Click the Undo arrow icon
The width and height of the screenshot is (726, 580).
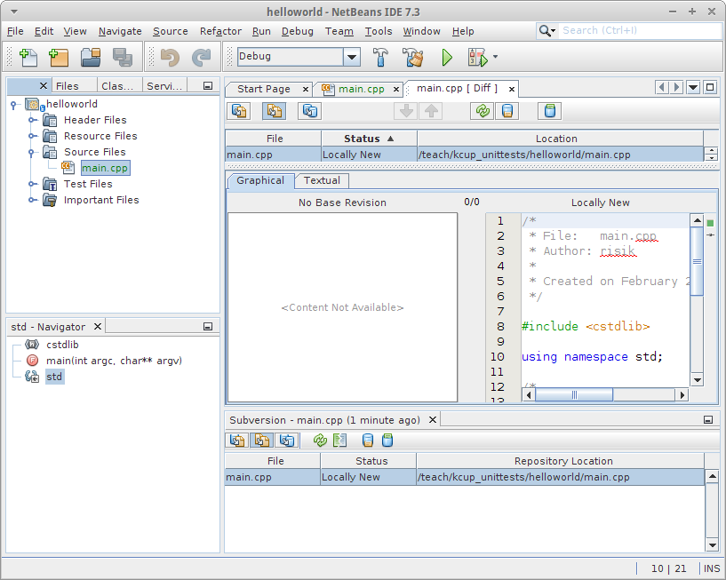tap(170, 58)
